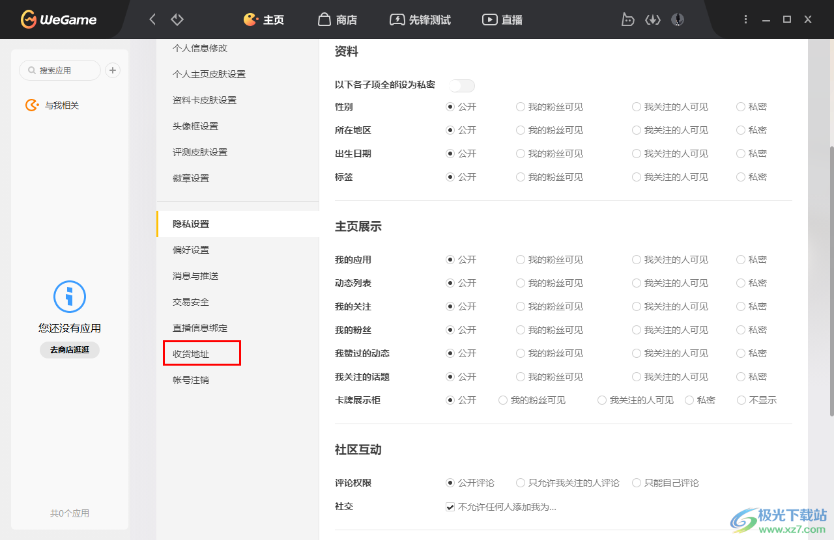
Task: Set 我的关注 to 我关注的人可见
Action: [x=637, y=306]
